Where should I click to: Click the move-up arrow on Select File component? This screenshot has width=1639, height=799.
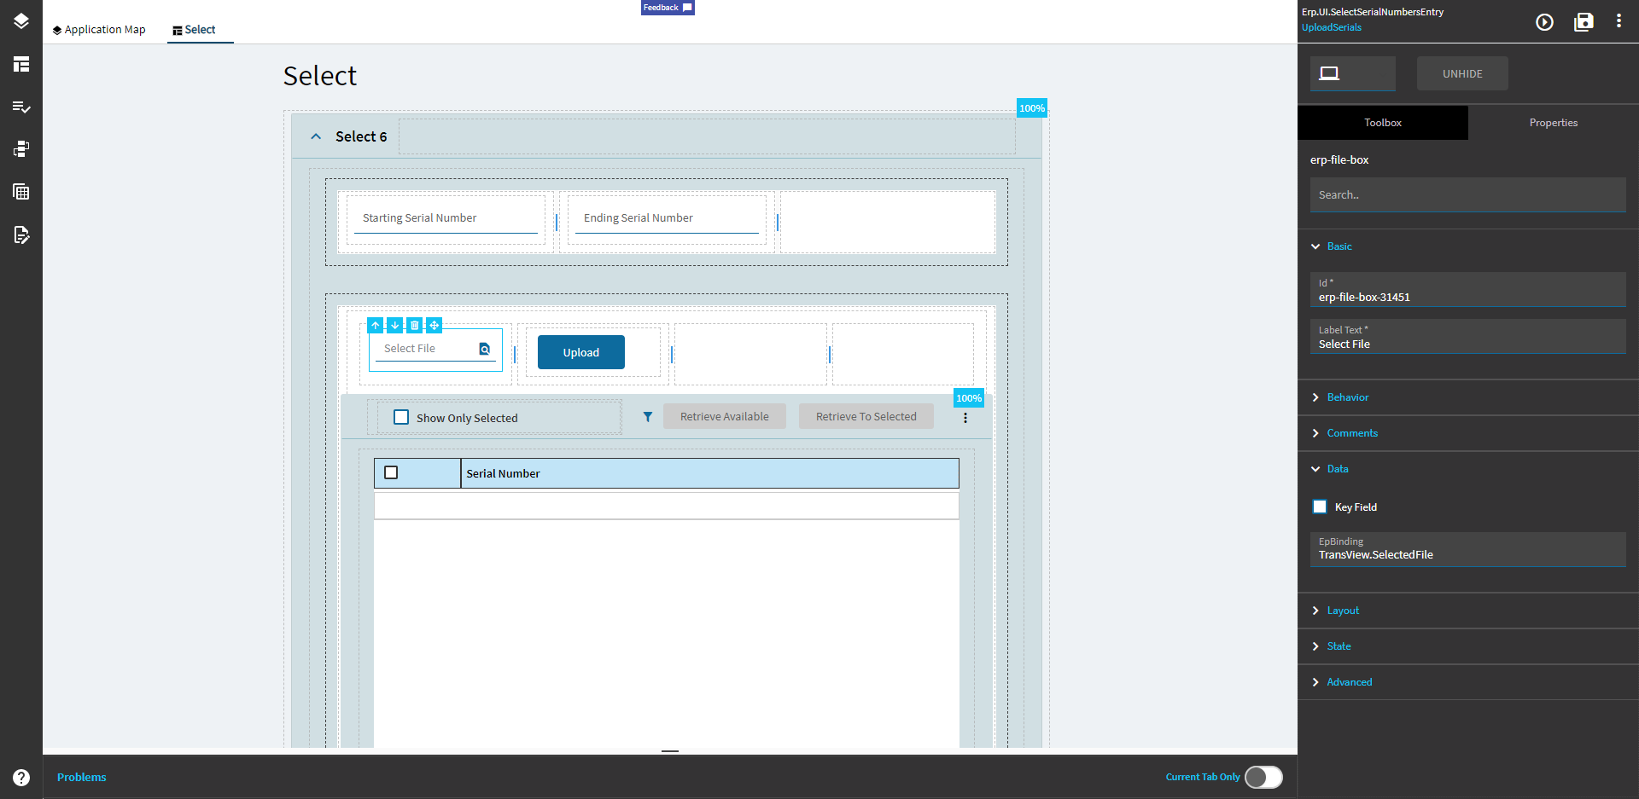(x=376, y=326)
